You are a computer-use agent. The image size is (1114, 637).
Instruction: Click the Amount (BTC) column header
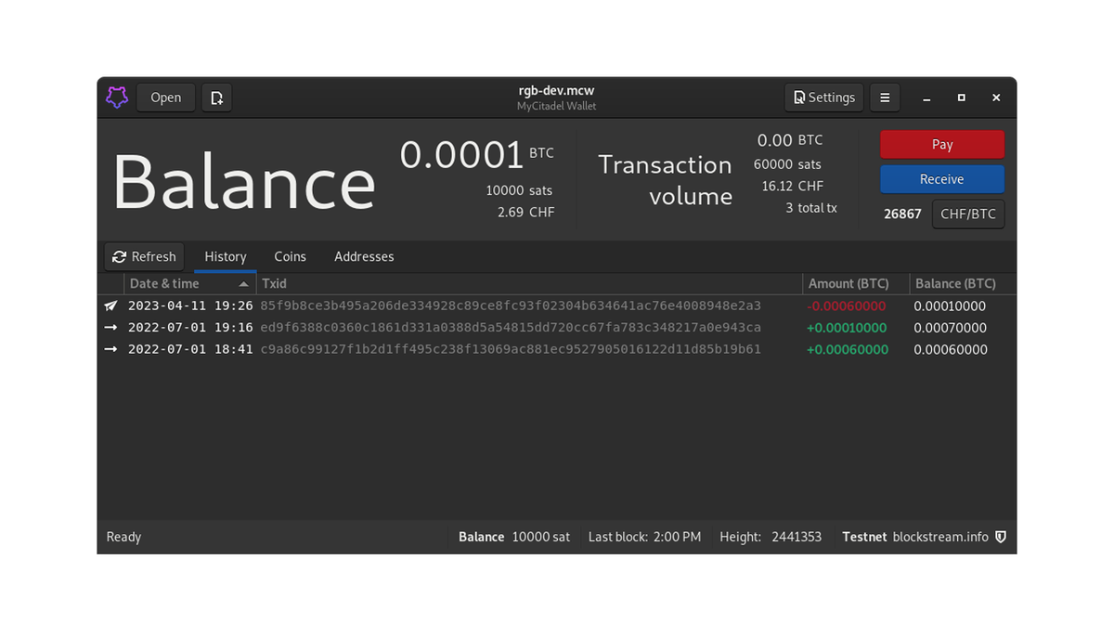point(856,283)
